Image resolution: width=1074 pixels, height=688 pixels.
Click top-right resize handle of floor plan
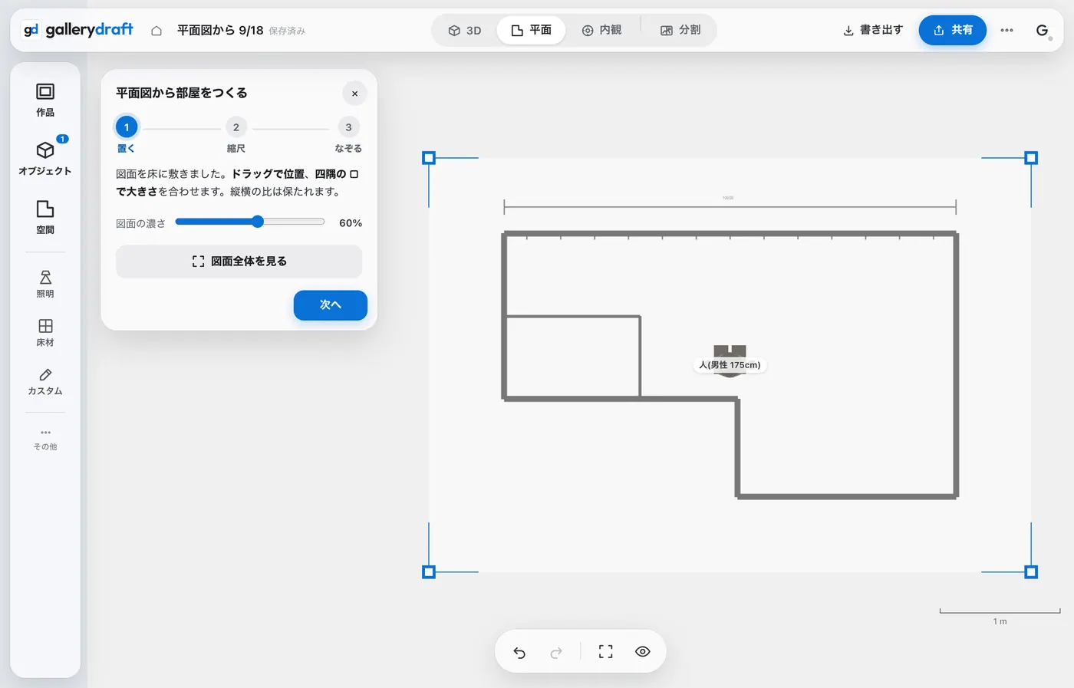click(1031, 158)
